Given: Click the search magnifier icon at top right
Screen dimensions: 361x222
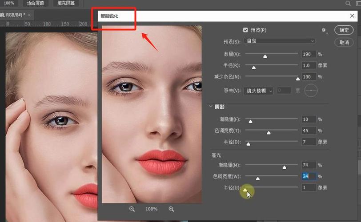Looking at the screenshot, I should pyautogui.click(x=348, y=4).
